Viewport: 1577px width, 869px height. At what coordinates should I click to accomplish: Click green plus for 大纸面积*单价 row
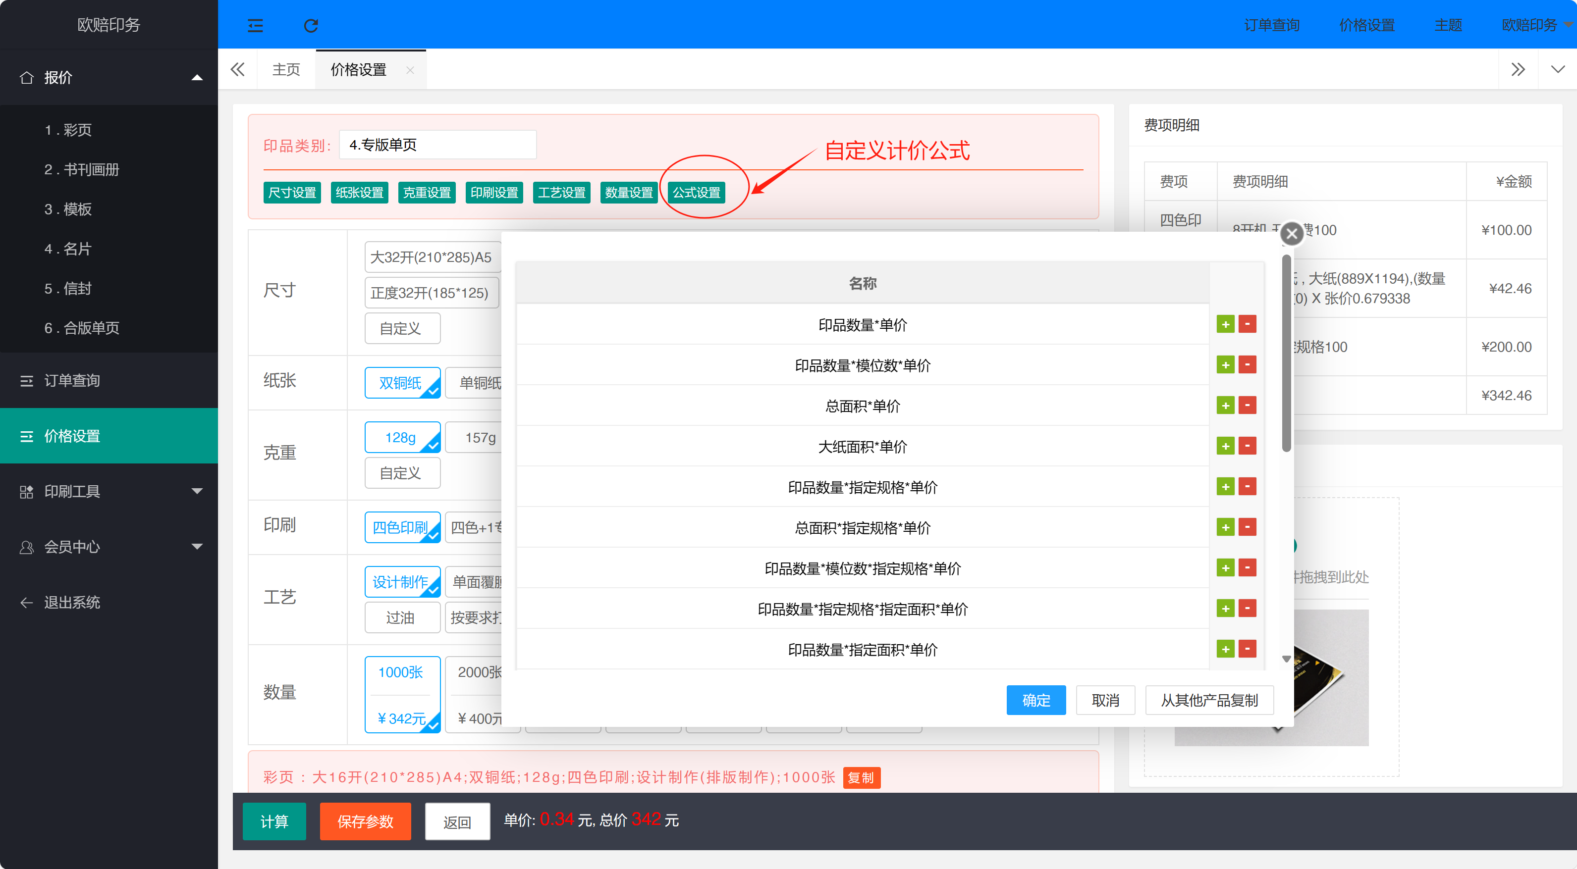coord(1225,446)
